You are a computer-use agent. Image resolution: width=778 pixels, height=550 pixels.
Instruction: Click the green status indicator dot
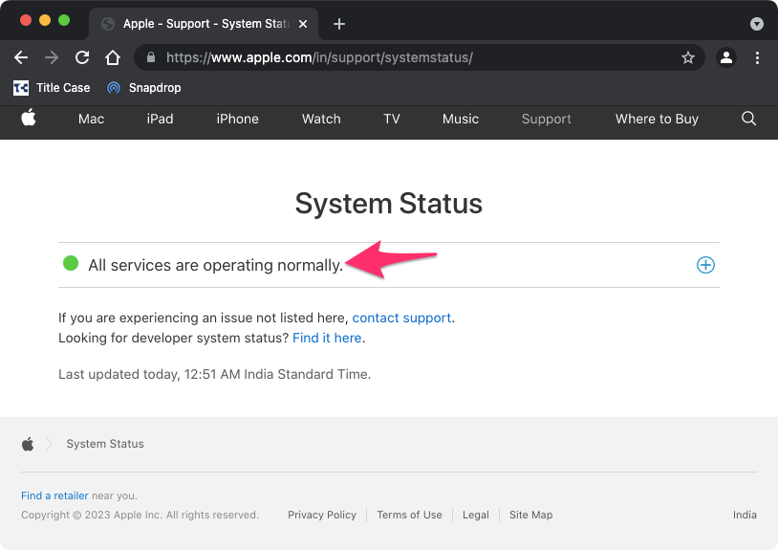[x=71, y=264]
